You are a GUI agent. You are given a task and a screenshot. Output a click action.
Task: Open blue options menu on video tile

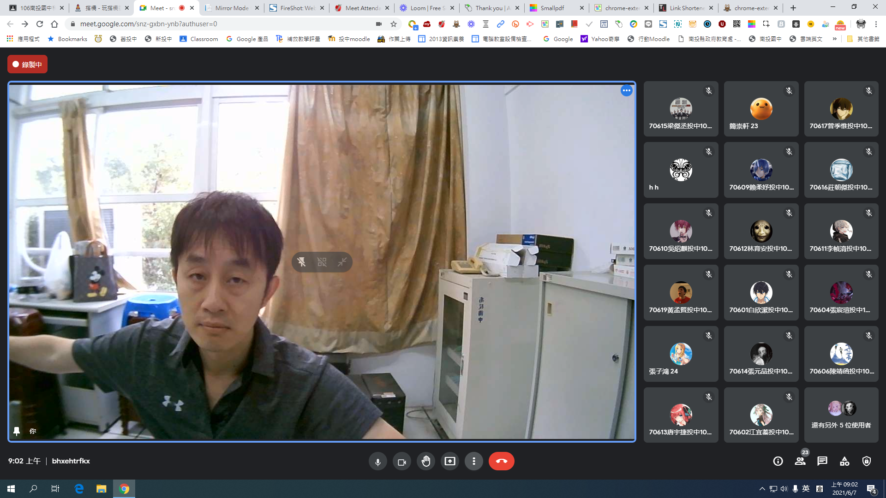tap(626, 90)
